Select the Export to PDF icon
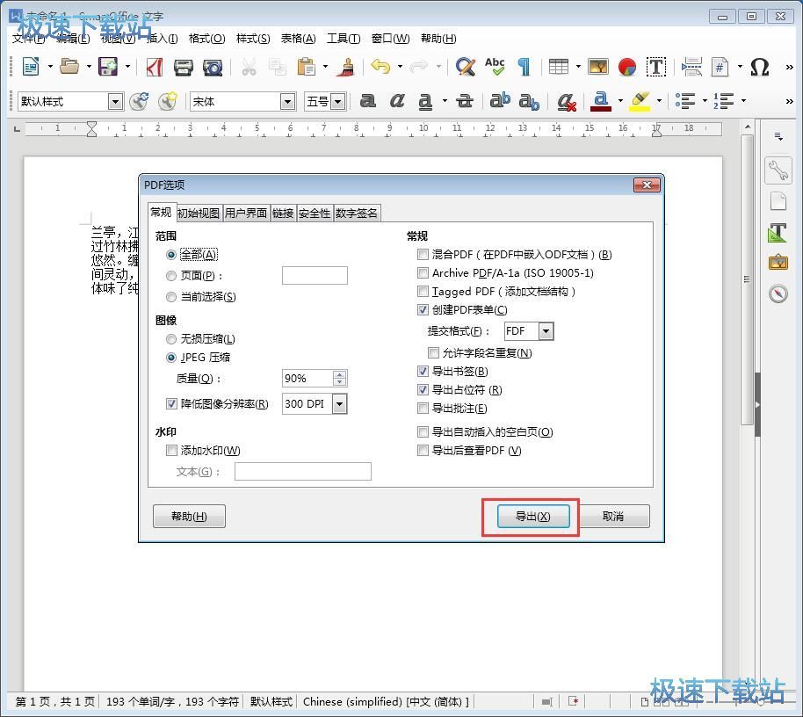The height and width of the screenshot is (717, 803). [x=154, y=67]
